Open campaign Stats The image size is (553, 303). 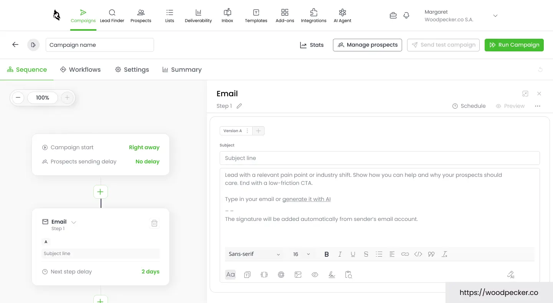pos(312,45)
